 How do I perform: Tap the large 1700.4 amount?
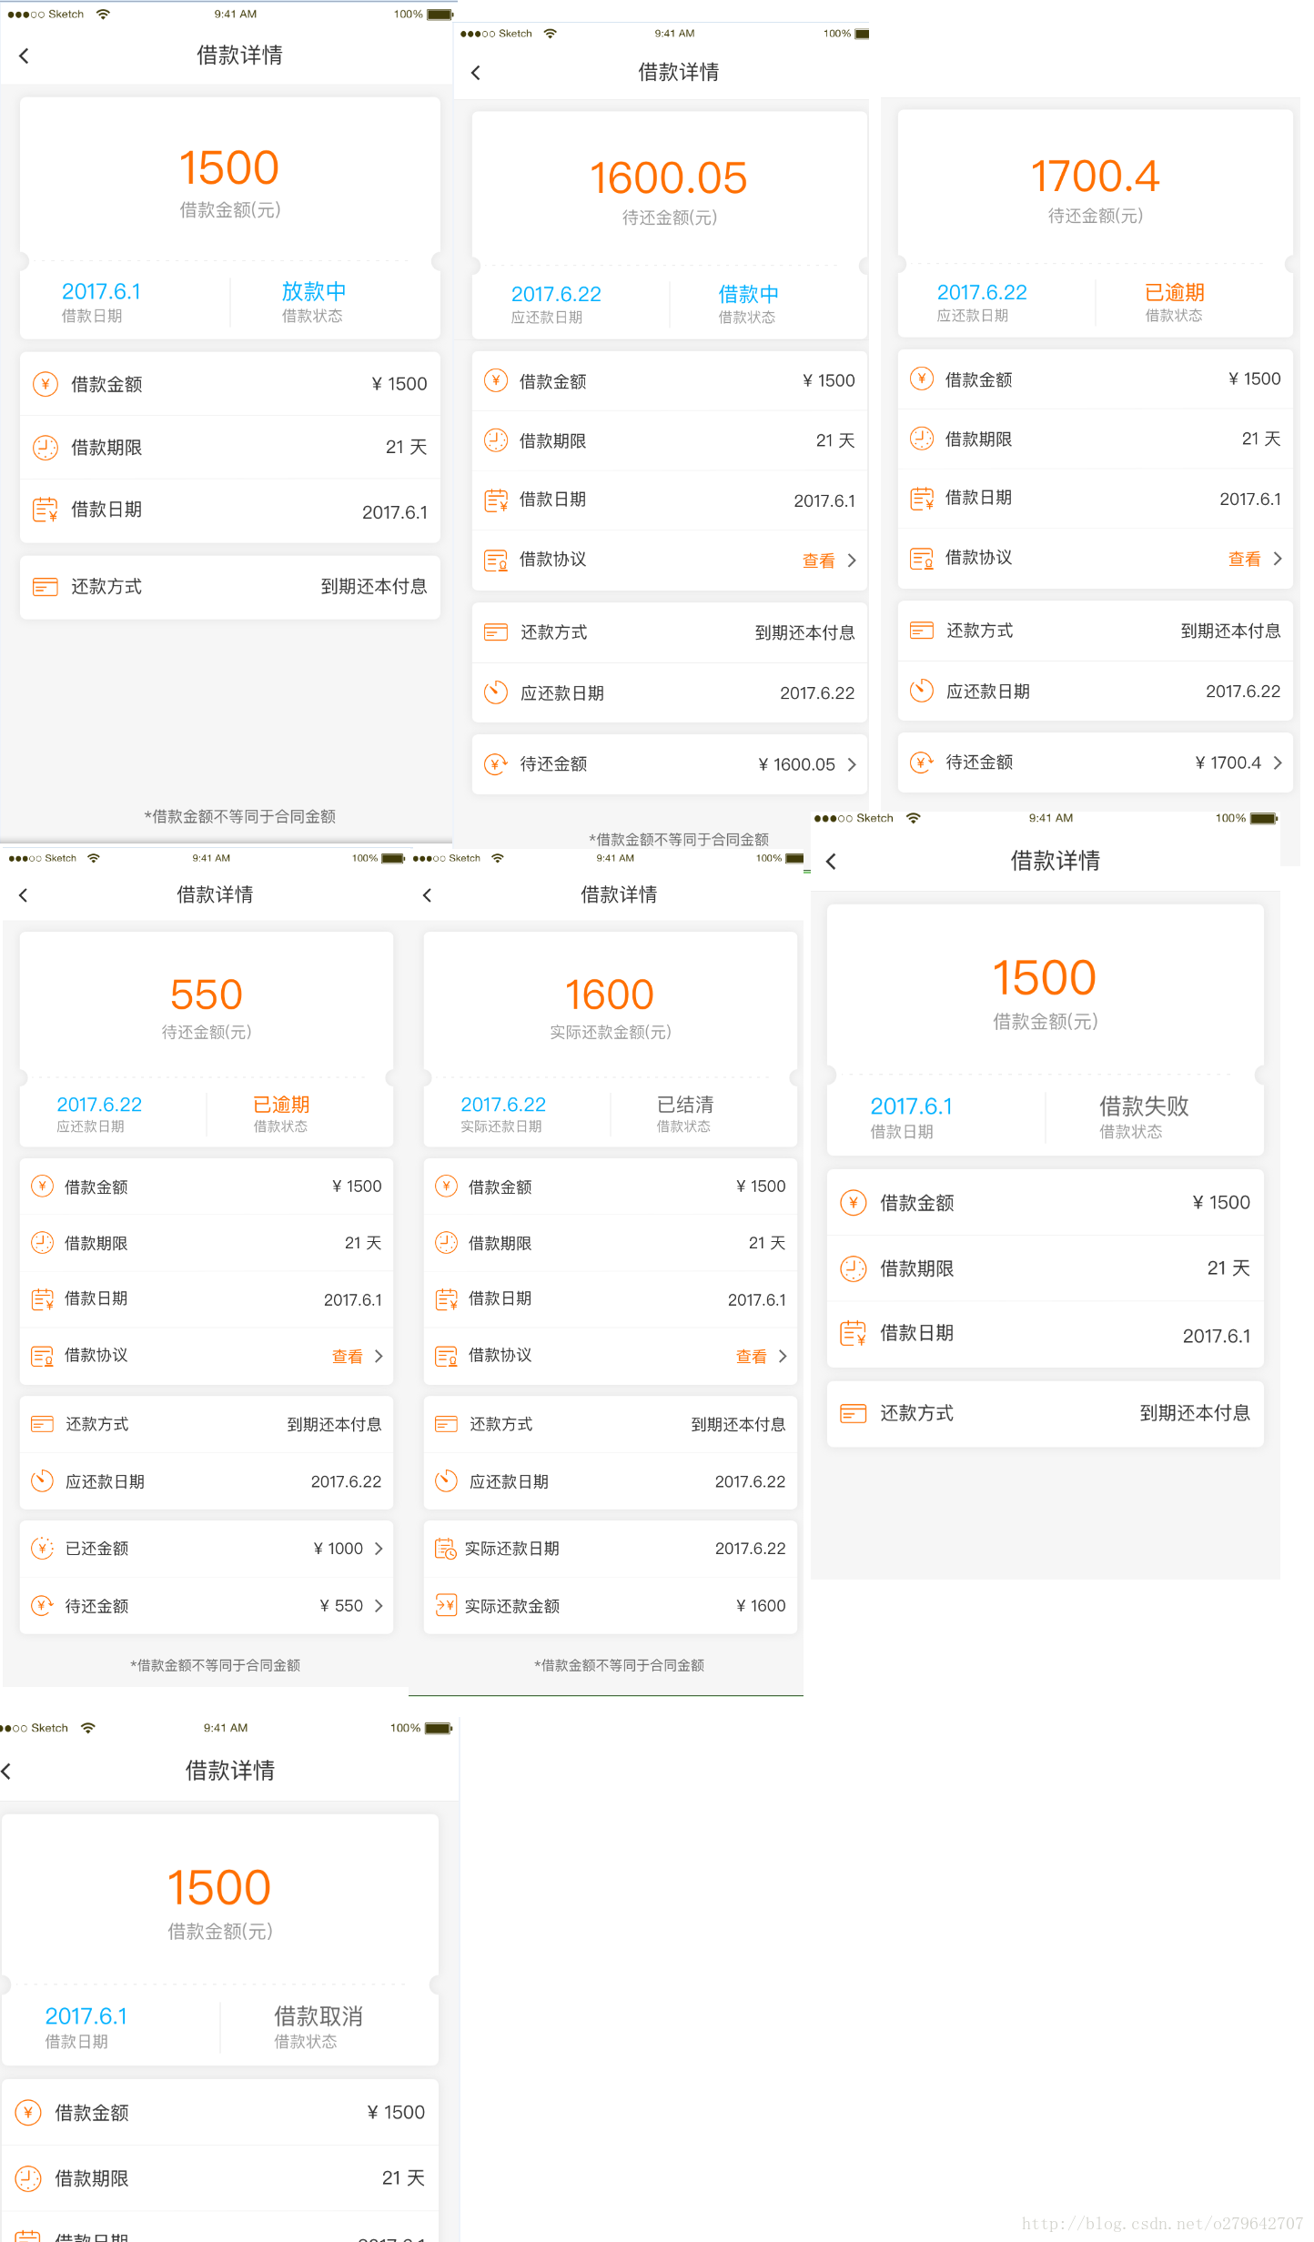(1095, 176)
